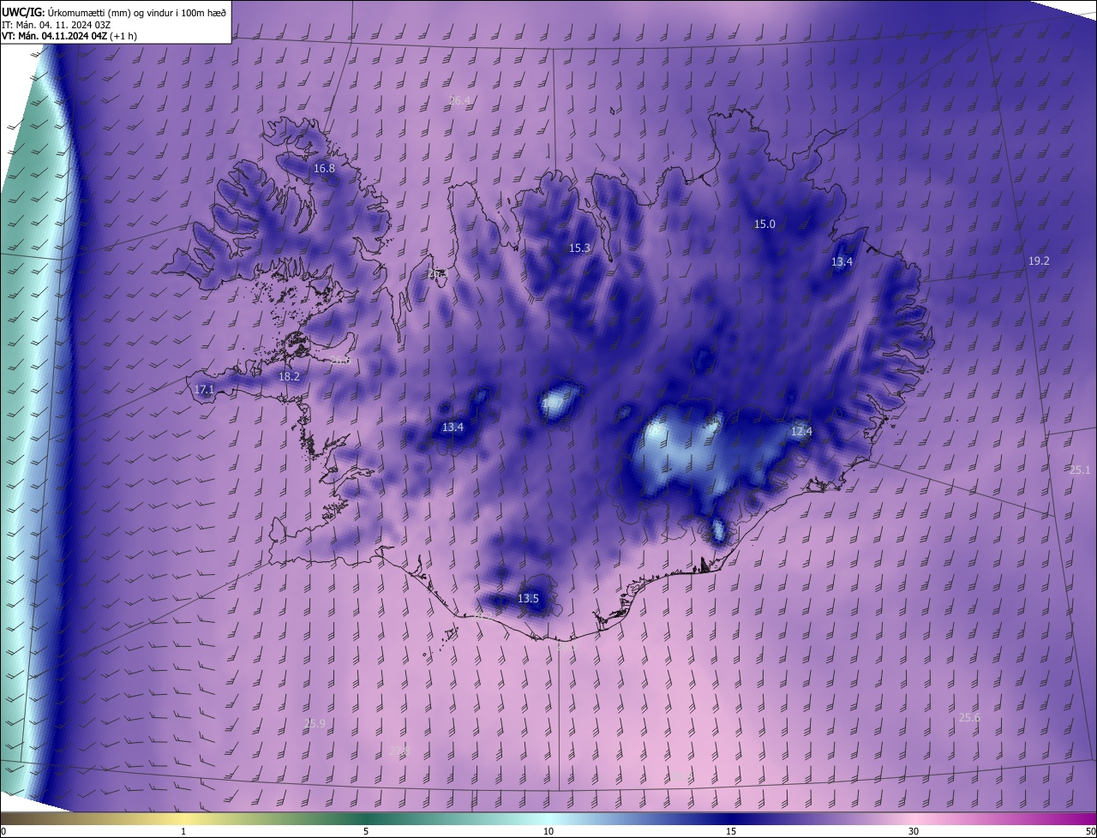Viewport: 1097px width, 838px height.
Task: Click the 50 tick on the color scale
Action: (1090, 832)
